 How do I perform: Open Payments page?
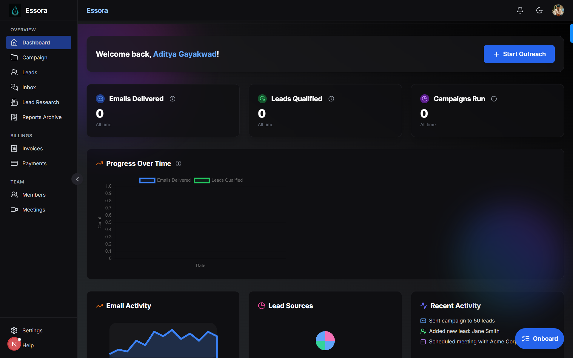38,163
